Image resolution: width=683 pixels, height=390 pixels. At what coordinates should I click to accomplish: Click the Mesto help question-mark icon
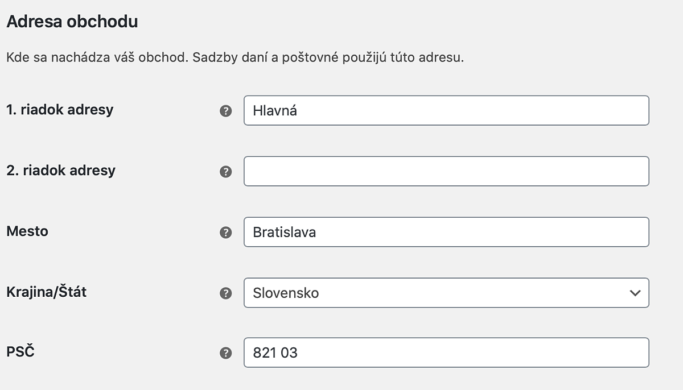point(226,233)
